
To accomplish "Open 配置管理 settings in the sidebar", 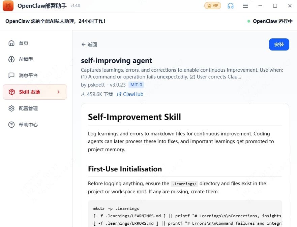I will pyautogui.click(x=35, y=108).
